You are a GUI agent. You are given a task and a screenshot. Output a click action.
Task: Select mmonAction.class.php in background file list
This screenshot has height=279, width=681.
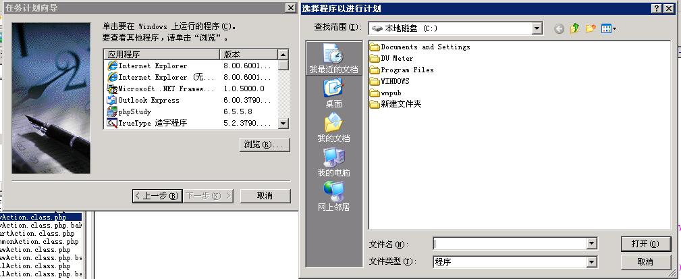pyautogui.click(x=40, y=242)
